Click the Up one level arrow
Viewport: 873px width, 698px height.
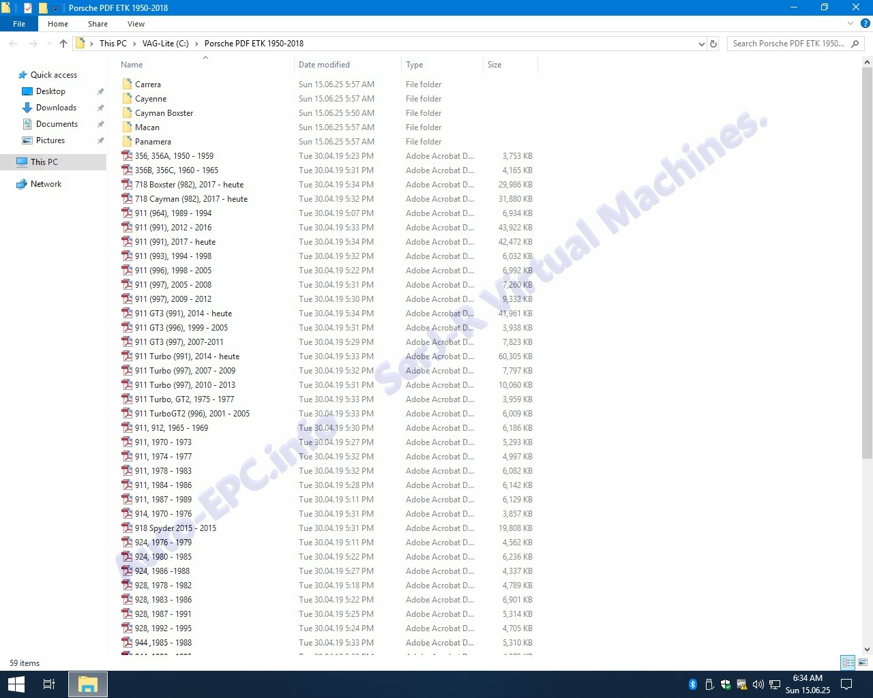coord(63,44)
